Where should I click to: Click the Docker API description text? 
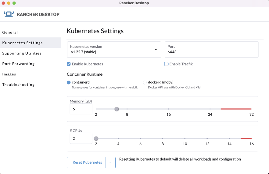[174, 87]
